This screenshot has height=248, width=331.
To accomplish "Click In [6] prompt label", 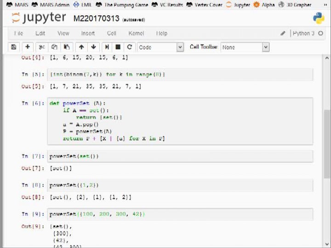I will pos(33,103).
